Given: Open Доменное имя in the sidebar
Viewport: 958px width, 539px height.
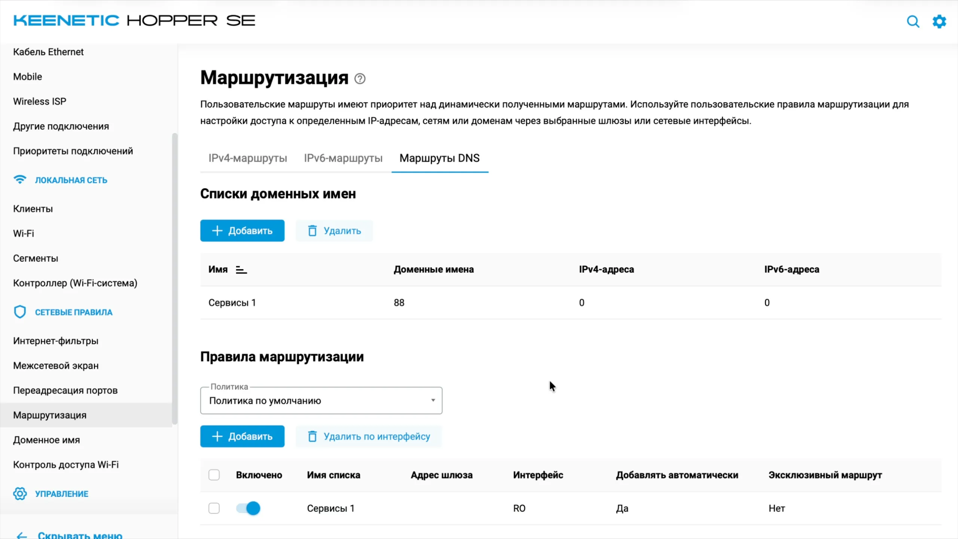Looking at the screenshot, I should (x=46, y=440).
